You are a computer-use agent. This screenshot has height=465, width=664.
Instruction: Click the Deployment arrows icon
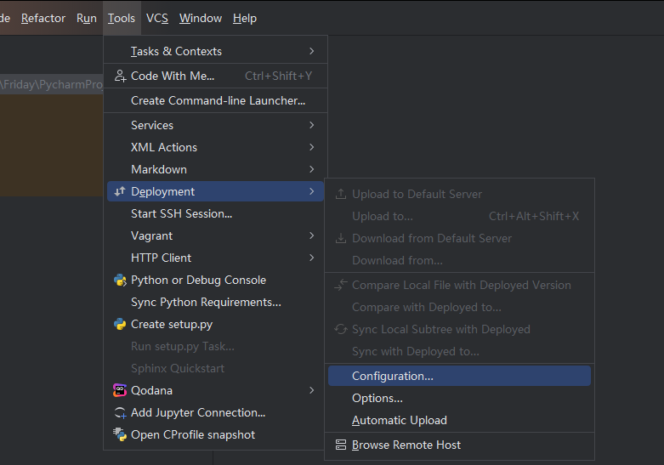point(120,191)
